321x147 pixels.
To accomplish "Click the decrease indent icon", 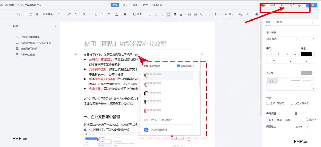I will [189, 14].
